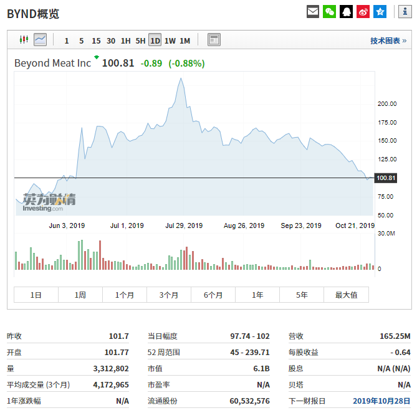Click the 流通股份 value 60,532,576
The image size is (417, 418).
click(250, 401)
